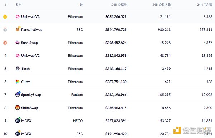
Task: Click the Curve trading volume $287,751,130
Action: (x=116, y=82)
